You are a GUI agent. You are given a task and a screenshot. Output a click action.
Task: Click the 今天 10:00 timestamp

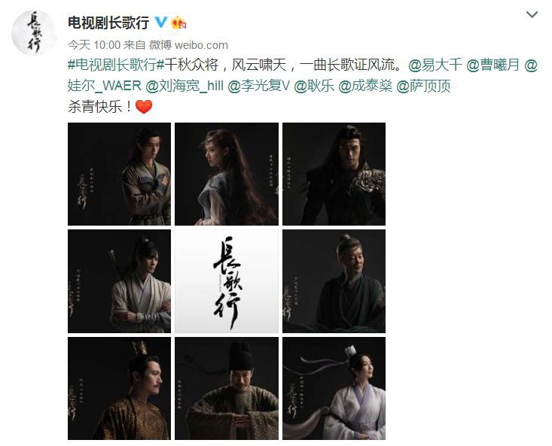pos(94,45)
